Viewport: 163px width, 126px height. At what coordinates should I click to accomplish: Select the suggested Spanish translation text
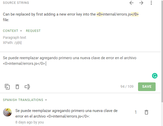click(66, 114)
